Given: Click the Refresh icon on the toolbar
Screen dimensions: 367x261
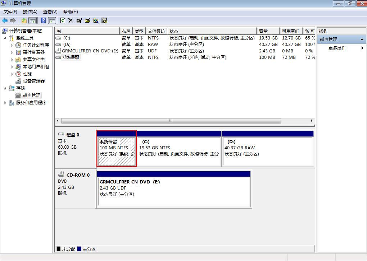Looking at the screenshot, I should 62,20.
